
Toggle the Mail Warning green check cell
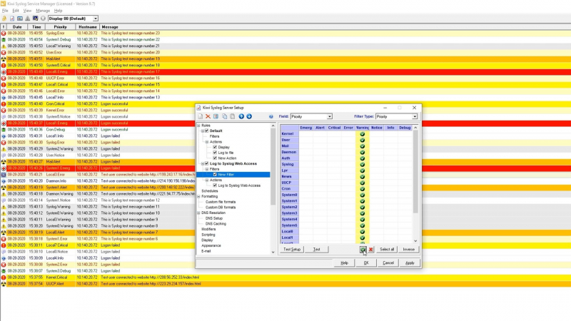tap(363, 146)
